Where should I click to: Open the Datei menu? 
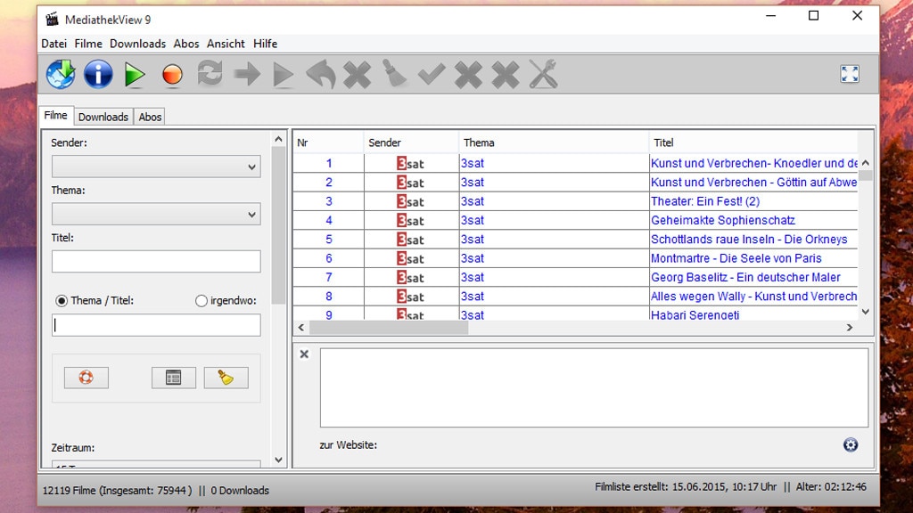pyautogui.click(x=54, y=44)
